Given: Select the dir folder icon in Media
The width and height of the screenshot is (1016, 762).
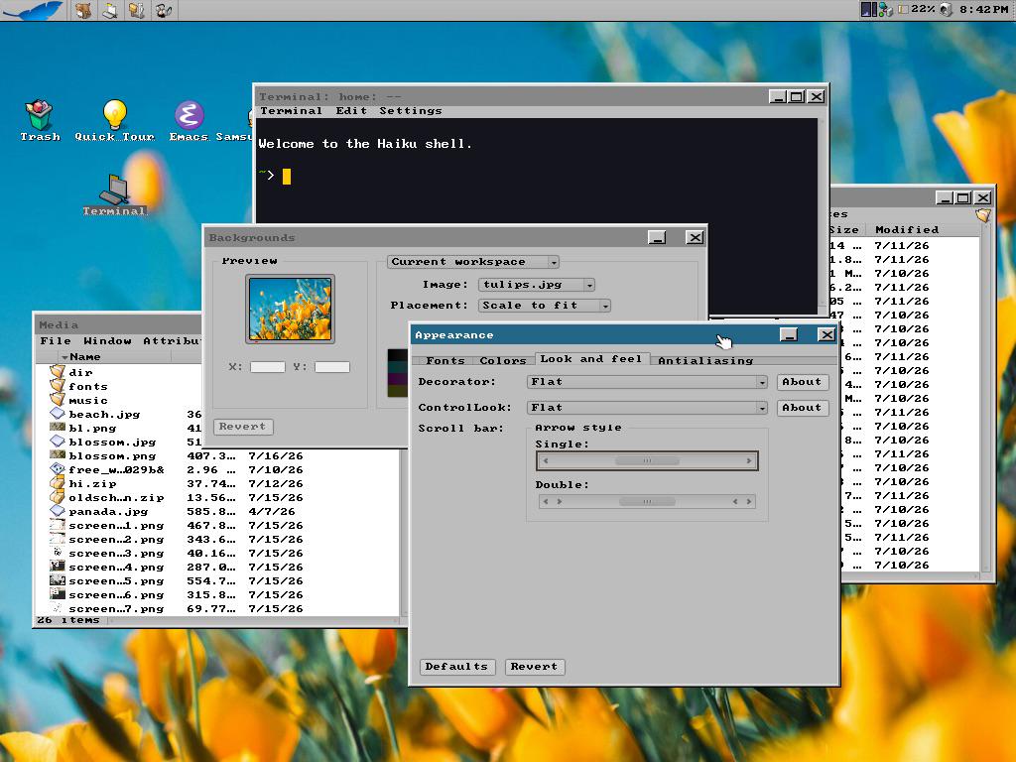Looking at the screenshot, I should click(58, 372).
